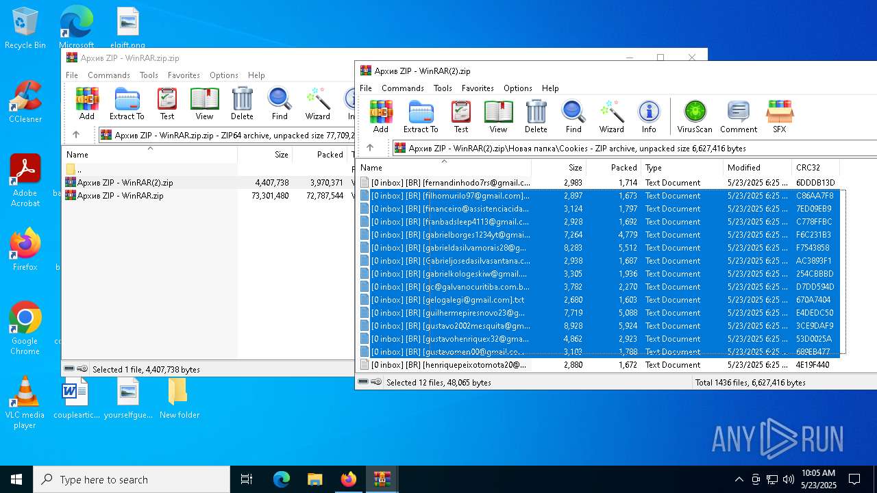
Task: Click the address path field in WinRAR.zip.zip
Action: (226, 135)
